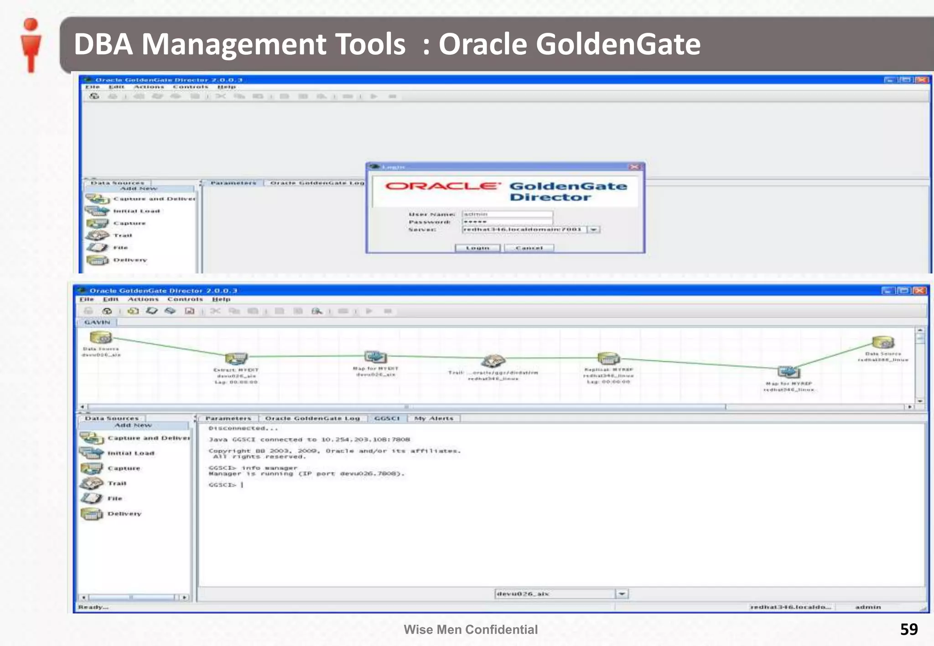Click the Stop icon in GAVIN window toolbar
The image size is (934, 646).
pyautogui.click(x=388, y=311)
